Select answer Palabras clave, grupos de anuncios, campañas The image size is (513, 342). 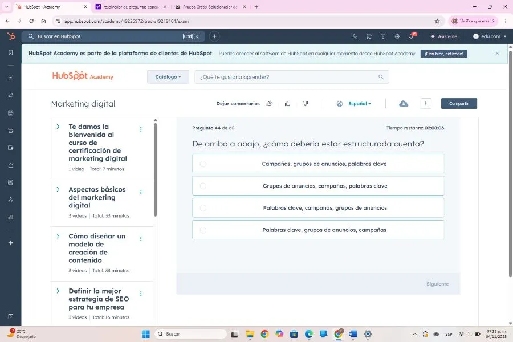(x=318, y=230)
